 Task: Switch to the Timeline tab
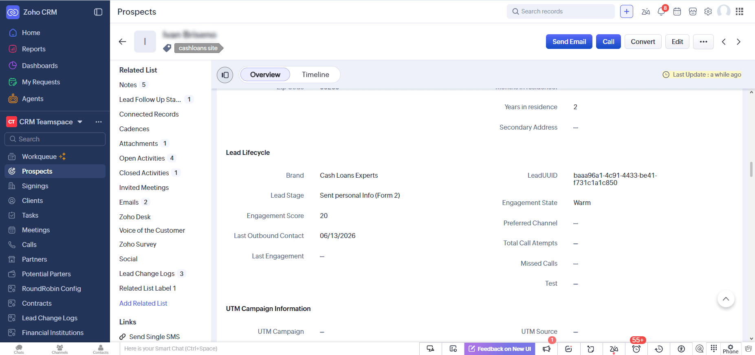point(315,75)
